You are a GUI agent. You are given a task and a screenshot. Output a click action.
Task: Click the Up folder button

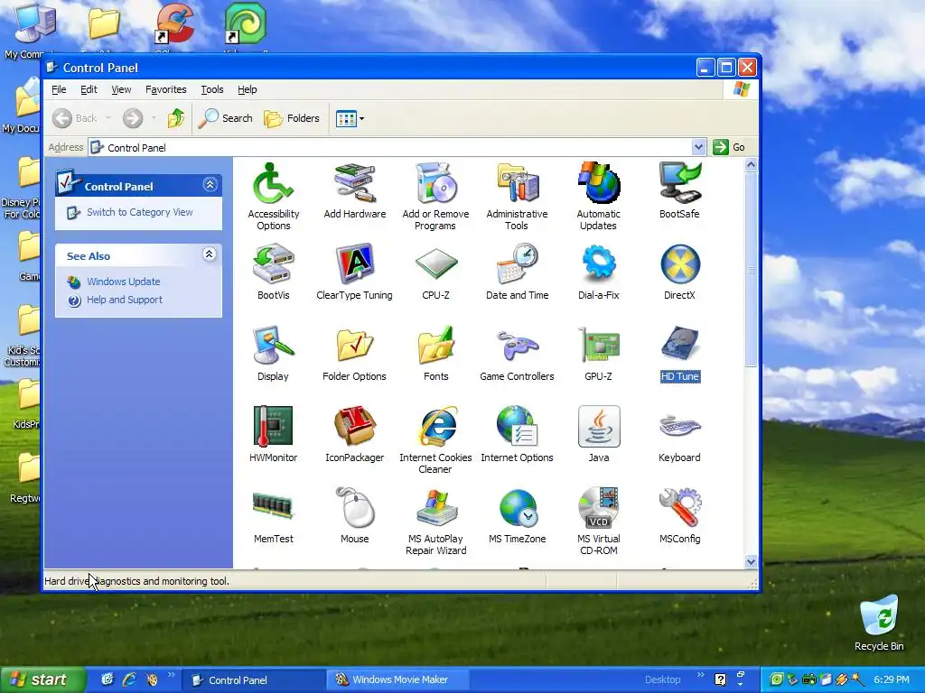[176, 118]
